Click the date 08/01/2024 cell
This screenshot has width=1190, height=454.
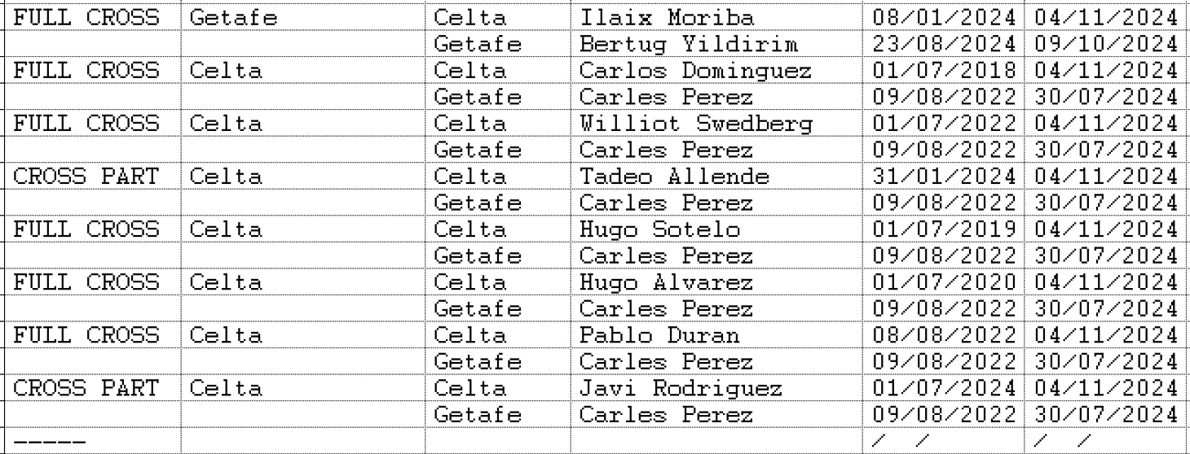pos(944,17)
